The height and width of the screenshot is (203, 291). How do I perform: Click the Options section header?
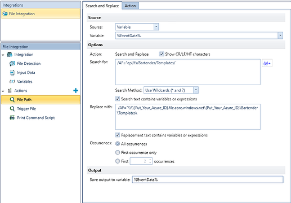(186, 45)
